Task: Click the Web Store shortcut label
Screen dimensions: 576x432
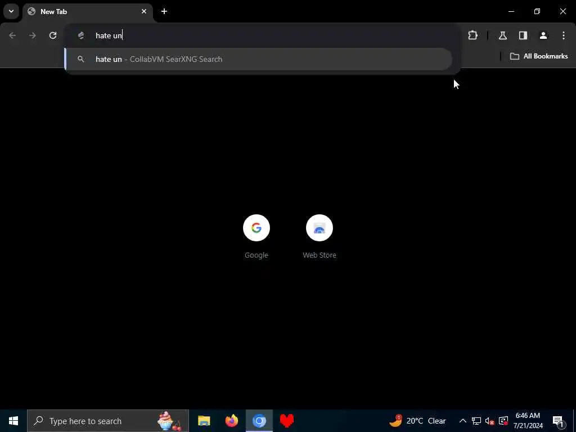Action: click(x=319, y=255)
